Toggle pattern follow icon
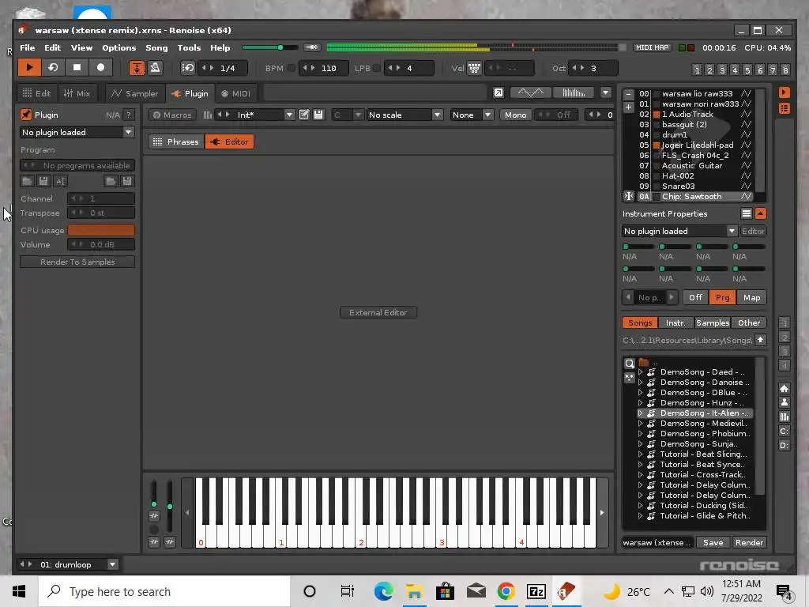Image resolution: width=809 pixels, height=607 pixels. (x=136, y=68)
